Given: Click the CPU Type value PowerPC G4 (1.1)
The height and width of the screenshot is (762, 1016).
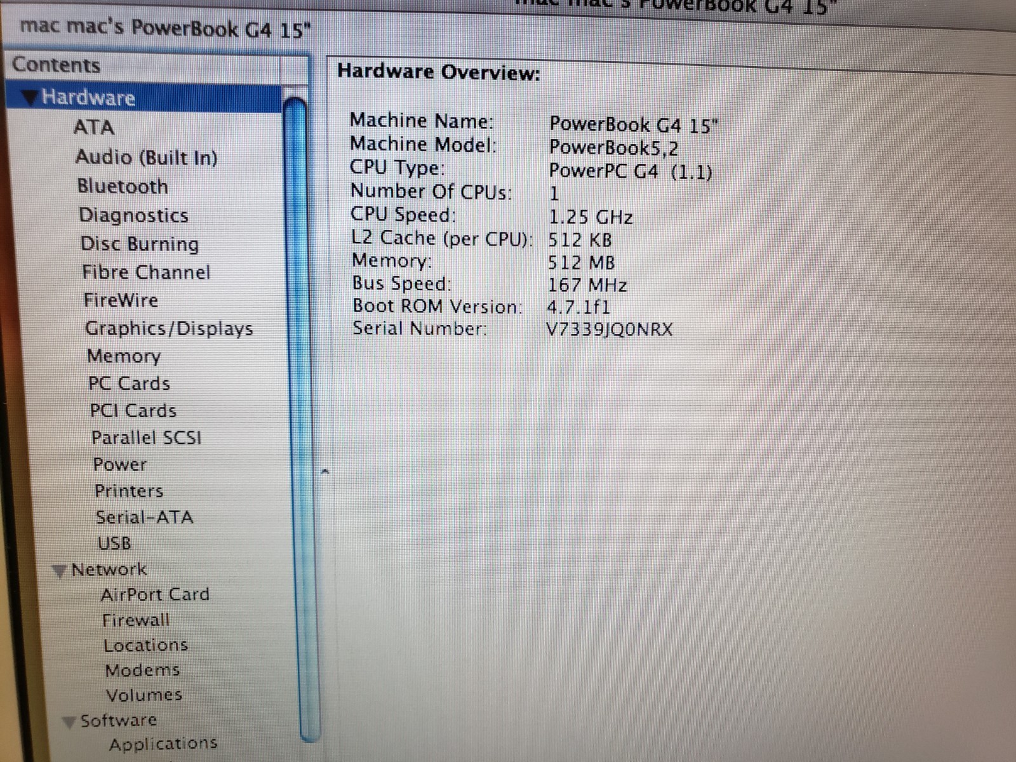Looking at the screenshot, I should pos(631,171).
